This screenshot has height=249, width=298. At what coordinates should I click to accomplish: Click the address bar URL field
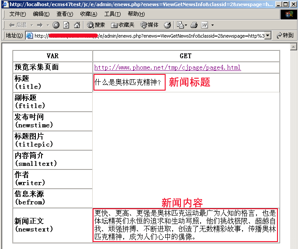pos(149,35)
